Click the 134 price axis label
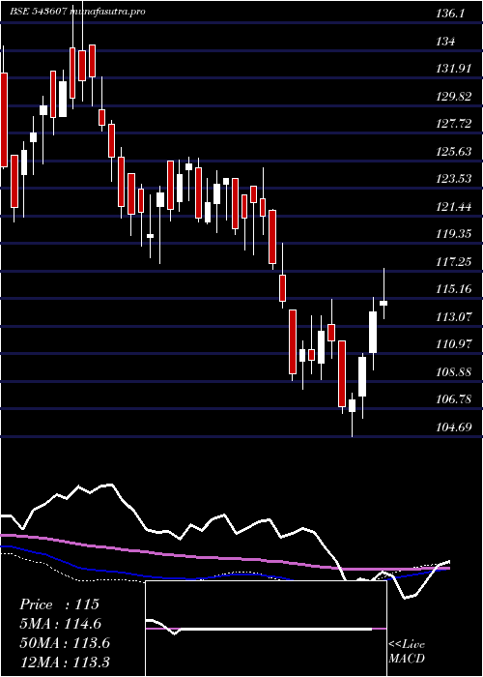Viewport: 483px width, 677px height. point(445,41)
